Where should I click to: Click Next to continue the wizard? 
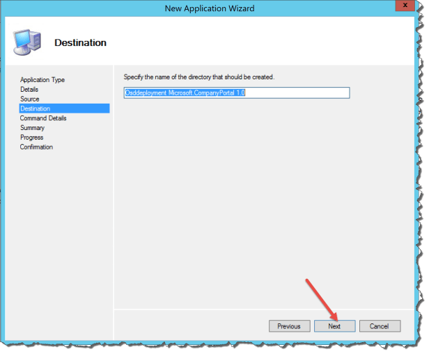click(334, 326)
